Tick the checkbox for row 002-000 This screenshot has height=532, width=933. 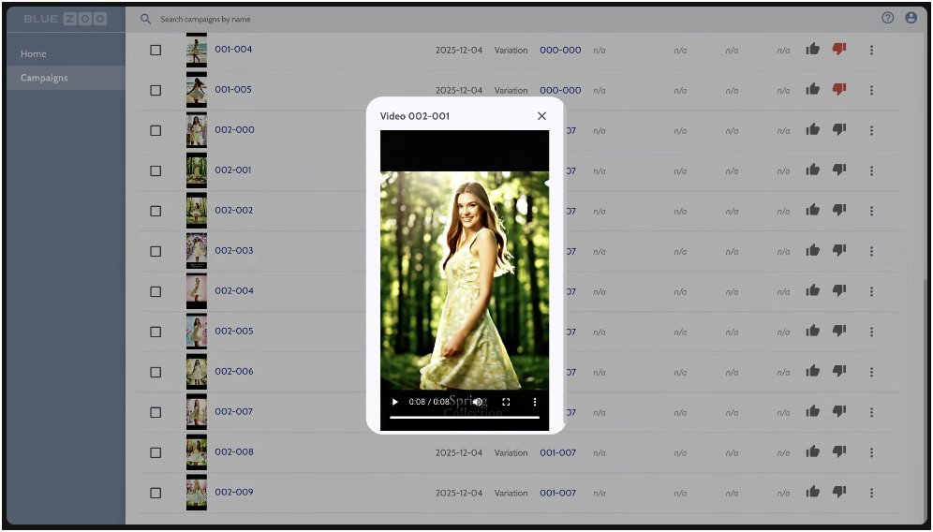[x=155, y=130]
